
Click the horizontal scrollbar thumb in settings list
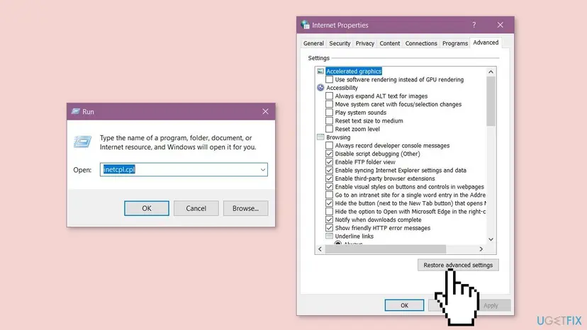386,249
